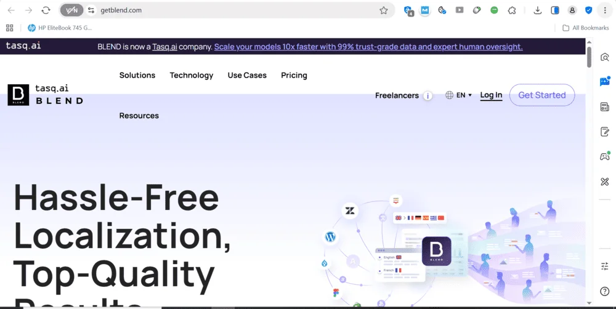Open the apps grid in bookmarks bar
Screen dimensions: 616x309
9,28
